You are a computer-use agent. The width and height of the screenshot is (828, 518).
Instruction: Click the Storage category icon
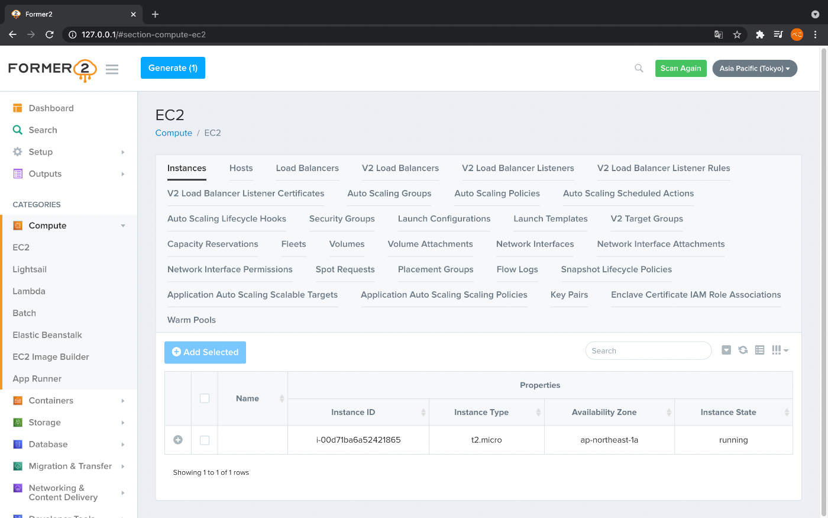18,423
